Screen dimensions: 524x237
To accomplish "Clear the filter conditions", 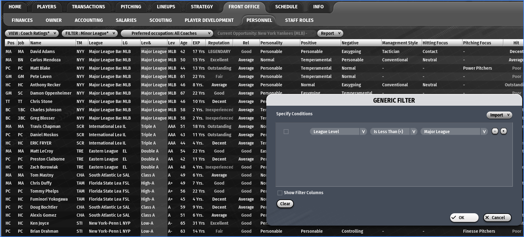I will coord(285,204).
